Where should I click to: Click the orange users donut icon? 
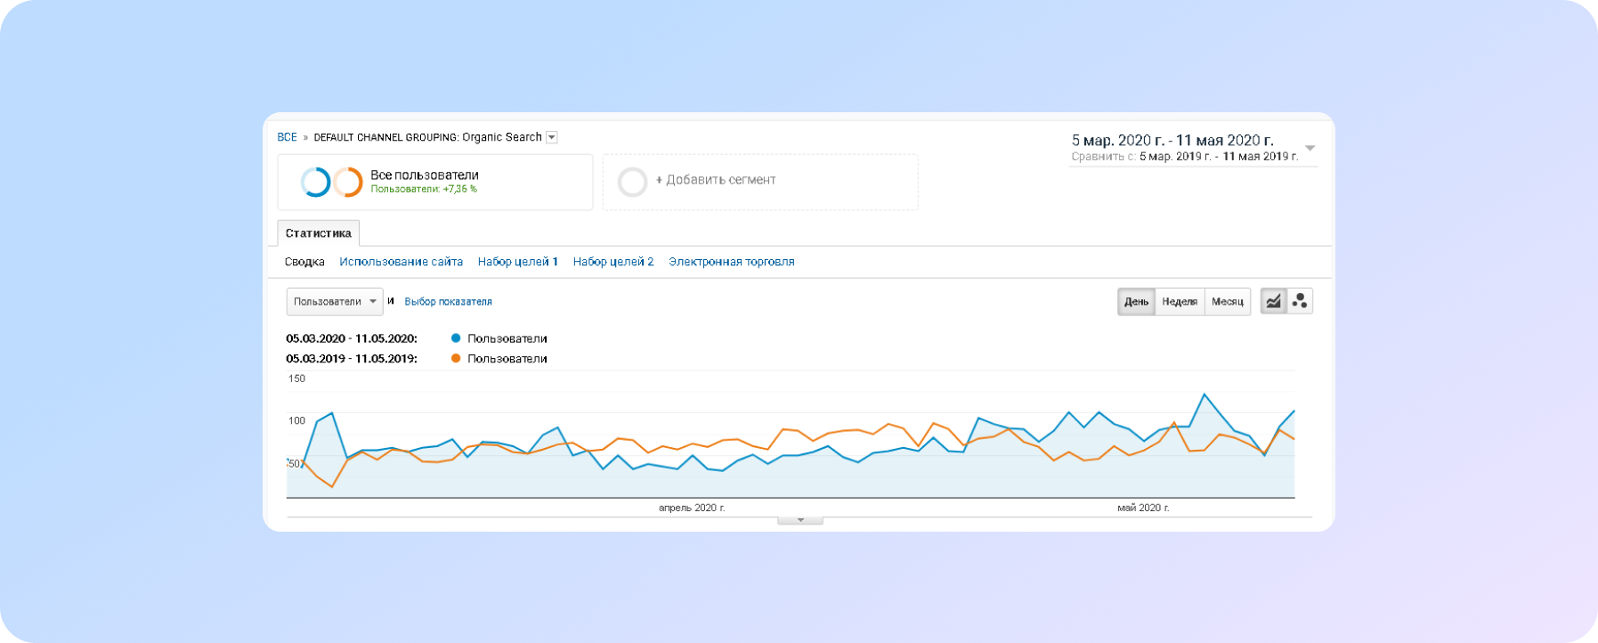pyautogui.click(x=348, y=182)
